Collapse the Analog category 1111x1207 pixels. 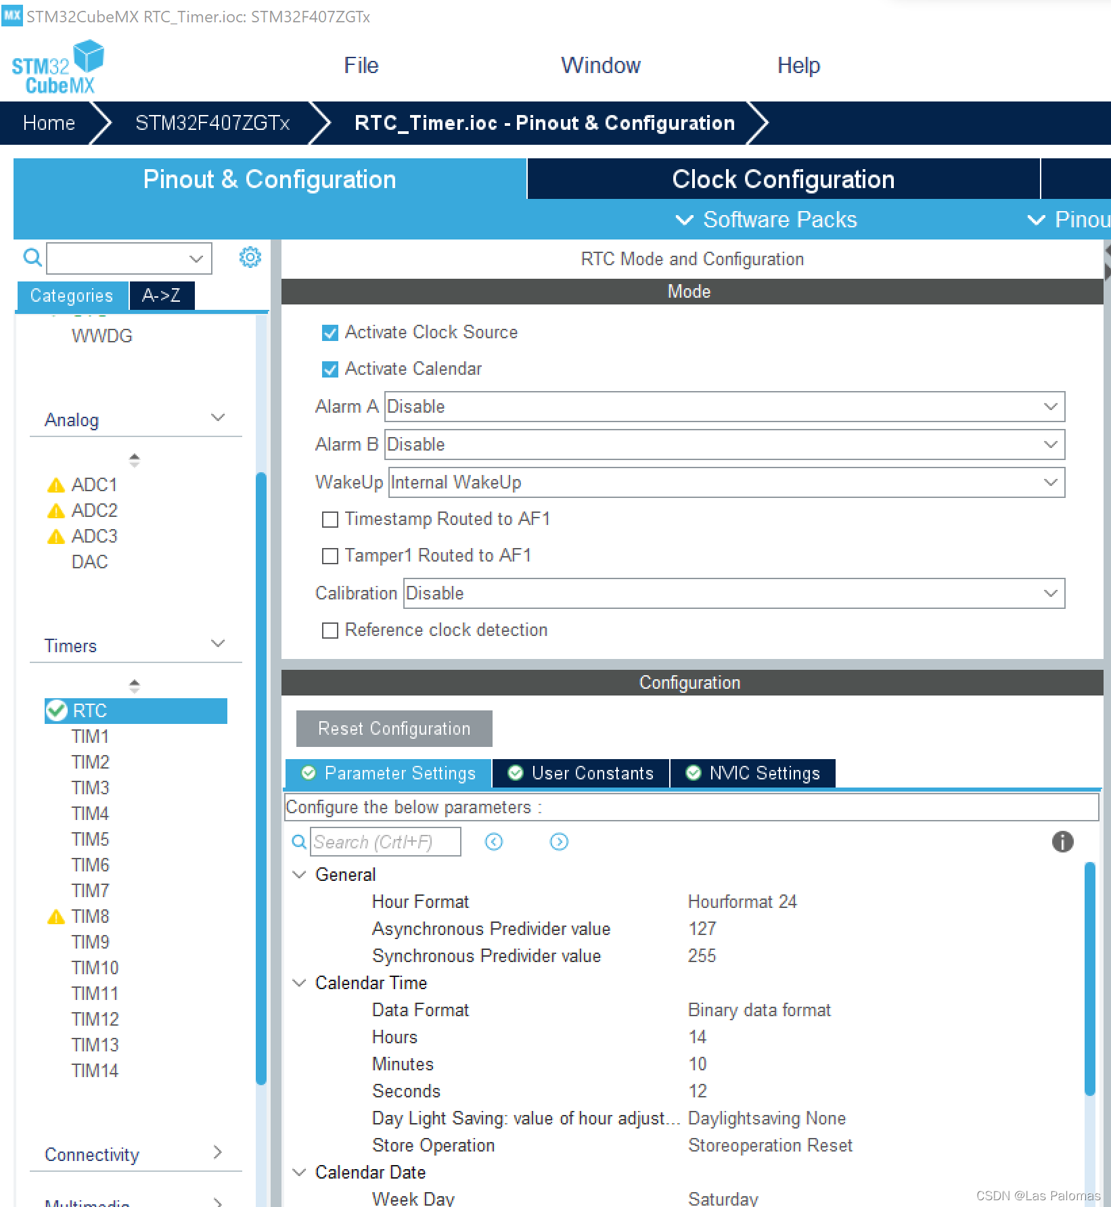click(218, 417)
